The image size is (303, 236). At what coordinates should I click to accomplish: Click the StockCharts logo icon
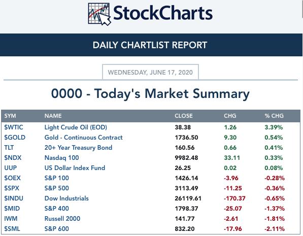click(99, 14)
